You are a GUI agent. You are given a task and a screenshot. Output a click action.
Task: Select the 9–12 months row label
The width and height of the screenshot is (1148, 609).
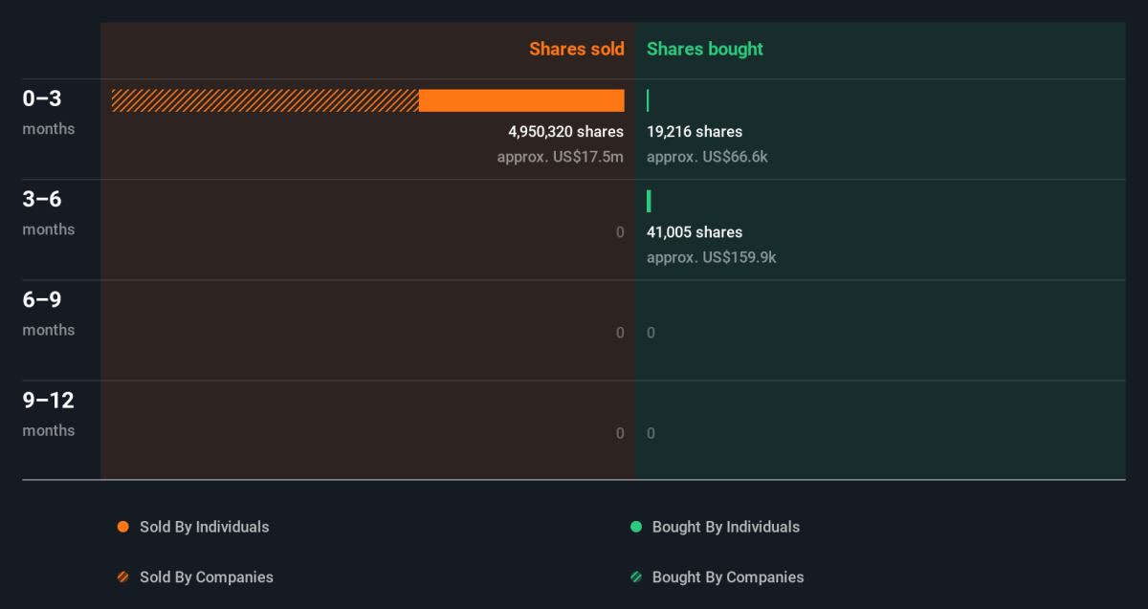(49, 413)
